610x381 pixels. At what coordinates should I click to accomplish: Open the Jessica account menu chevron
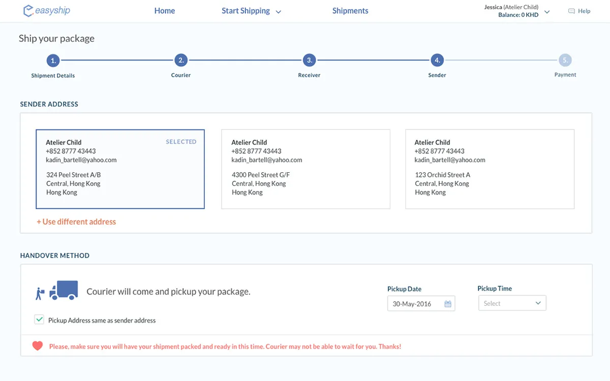(x=547, y=12)
